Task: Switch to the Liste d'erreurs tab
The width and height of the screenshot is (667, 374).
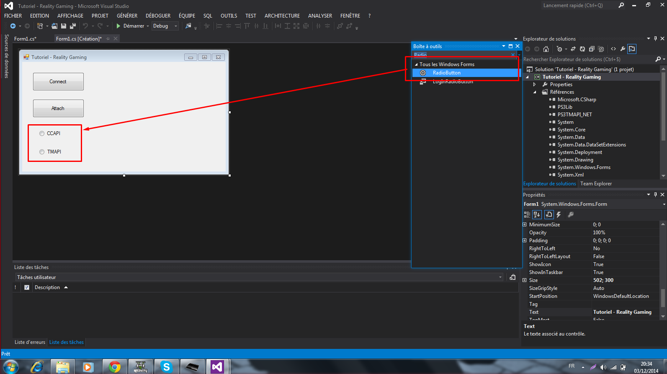Action: (x=30, y=342)
